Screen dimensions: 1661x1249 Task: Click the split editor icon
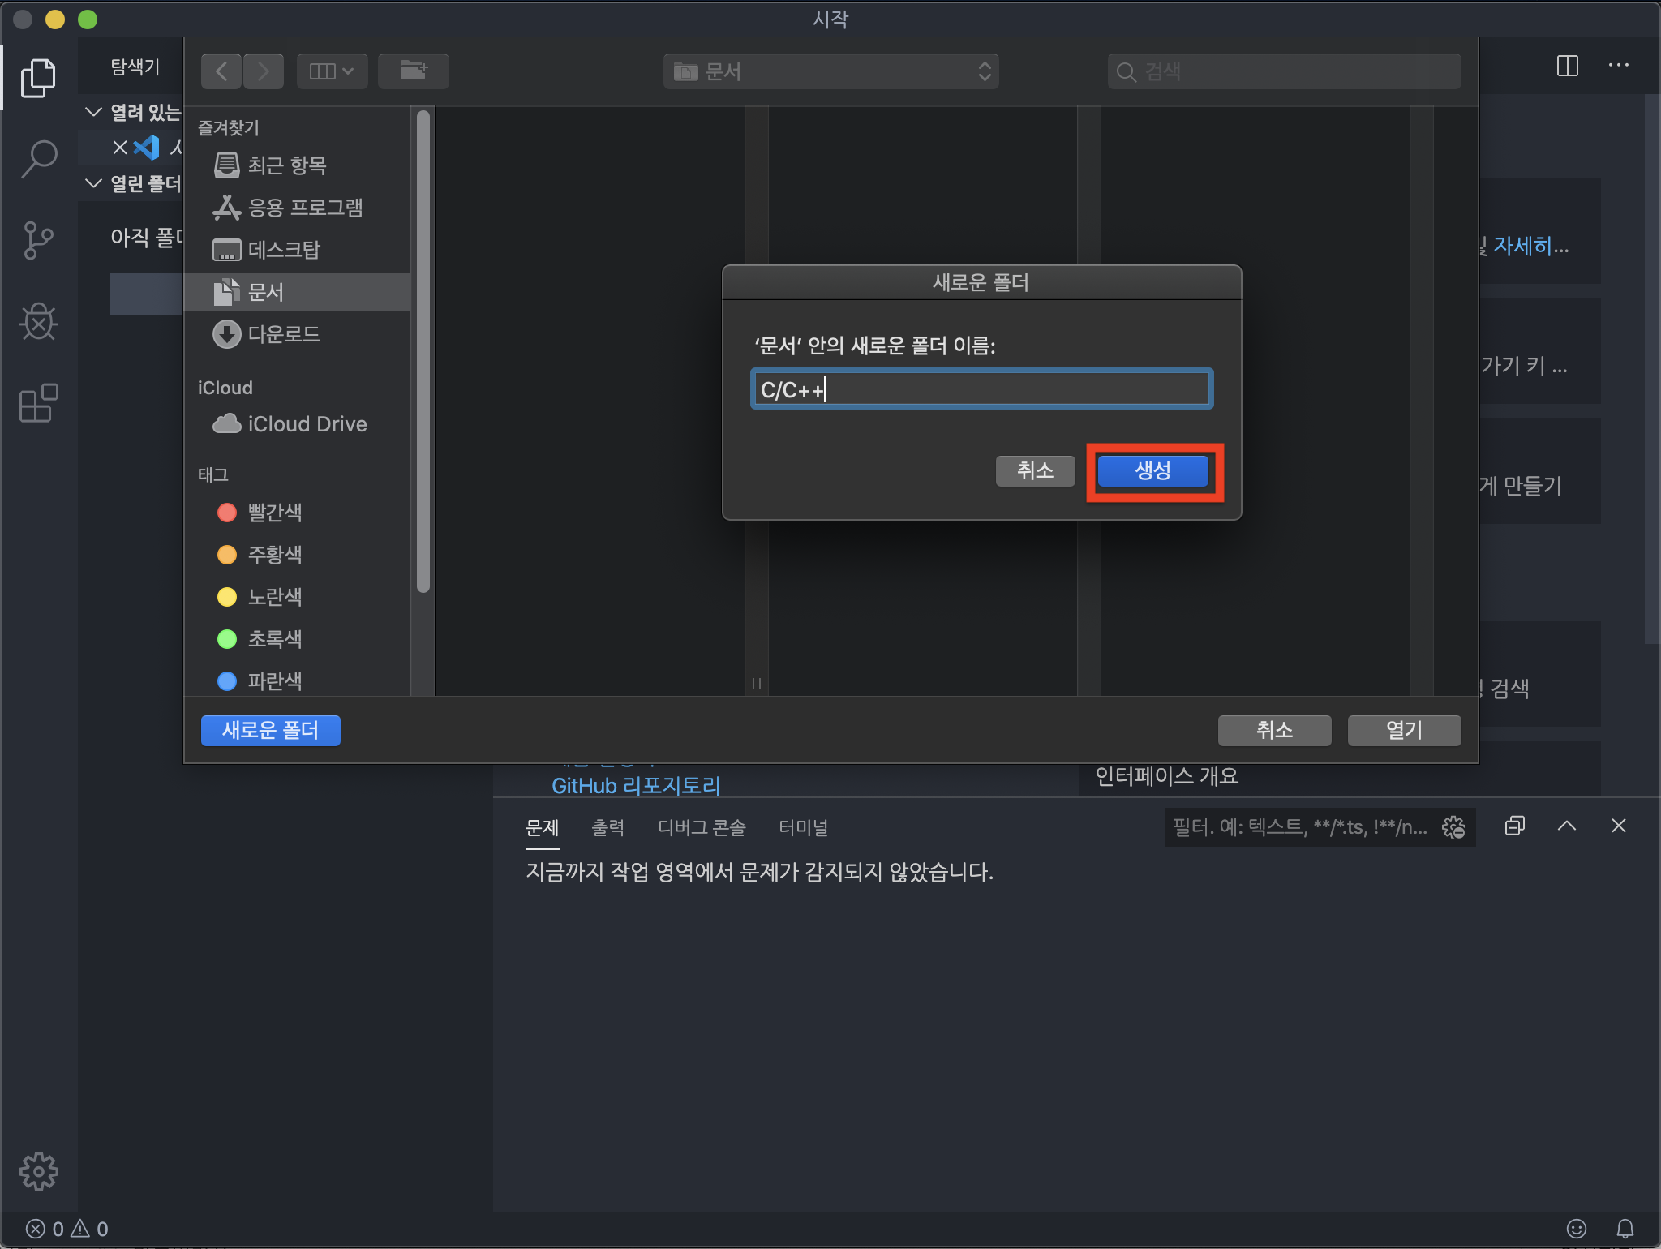1567,66
